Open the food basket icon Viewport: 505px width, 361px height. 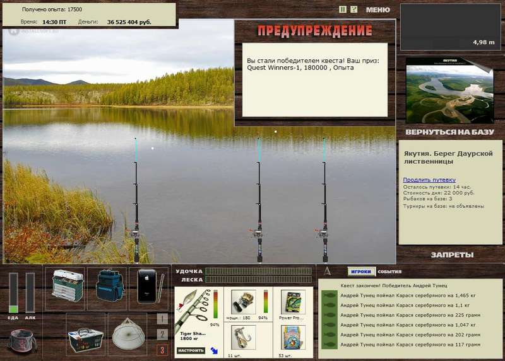pos(86,340)
